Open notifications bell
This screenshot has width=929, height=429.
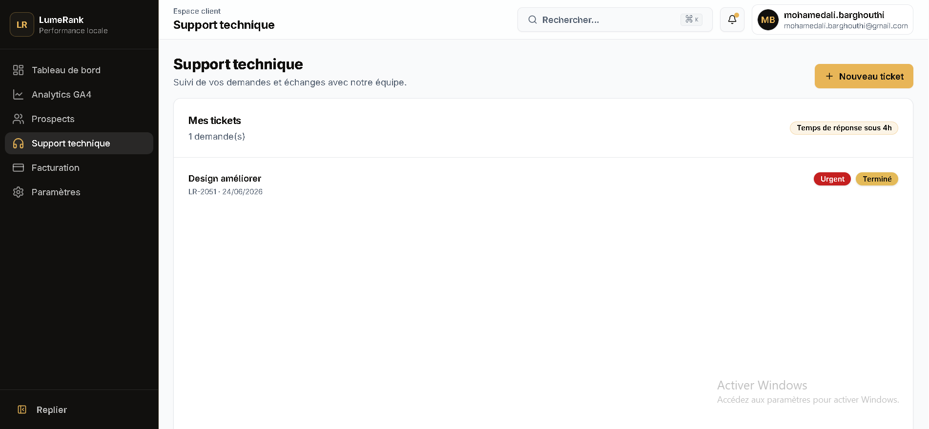(732, 20)
